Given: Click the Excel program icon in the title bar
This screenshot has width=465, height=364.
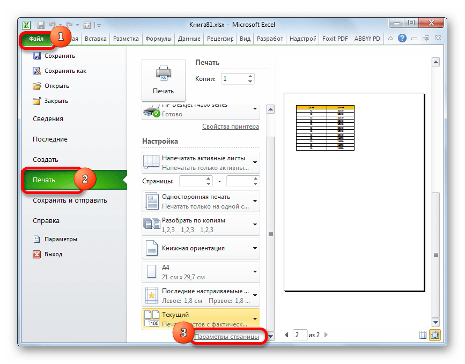Looking at the screenshot, I should [26, 25].
